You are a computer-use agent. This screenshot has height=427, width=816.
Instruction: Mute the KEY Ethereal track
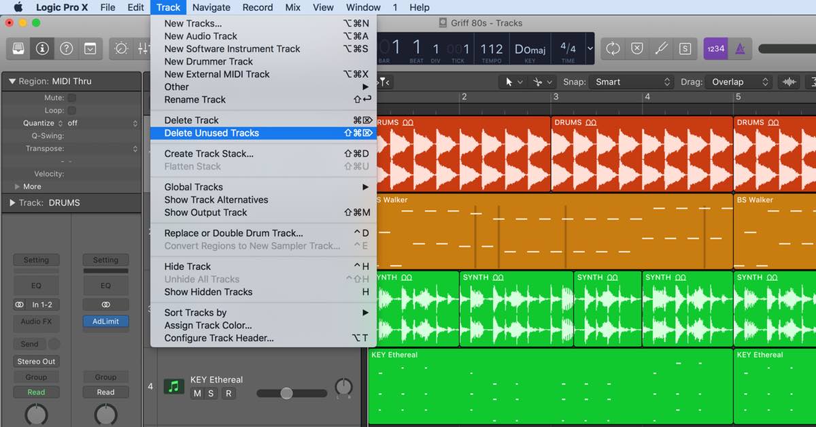pyautogui.click(x=197, y=394)
